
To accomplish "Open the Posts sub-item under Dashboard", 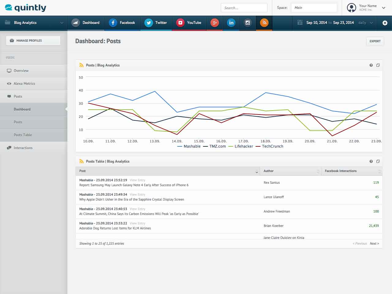I will 34,122.
